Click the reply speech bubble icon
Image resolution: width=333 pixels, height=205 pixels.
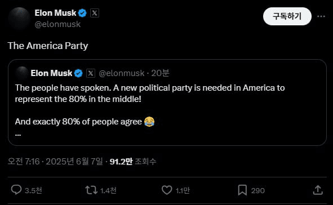tap(16, 190)
